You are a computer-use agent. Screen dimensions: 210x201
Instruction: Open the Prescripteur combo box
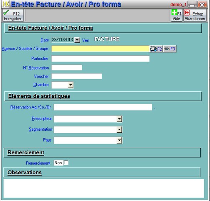point(119,119)
